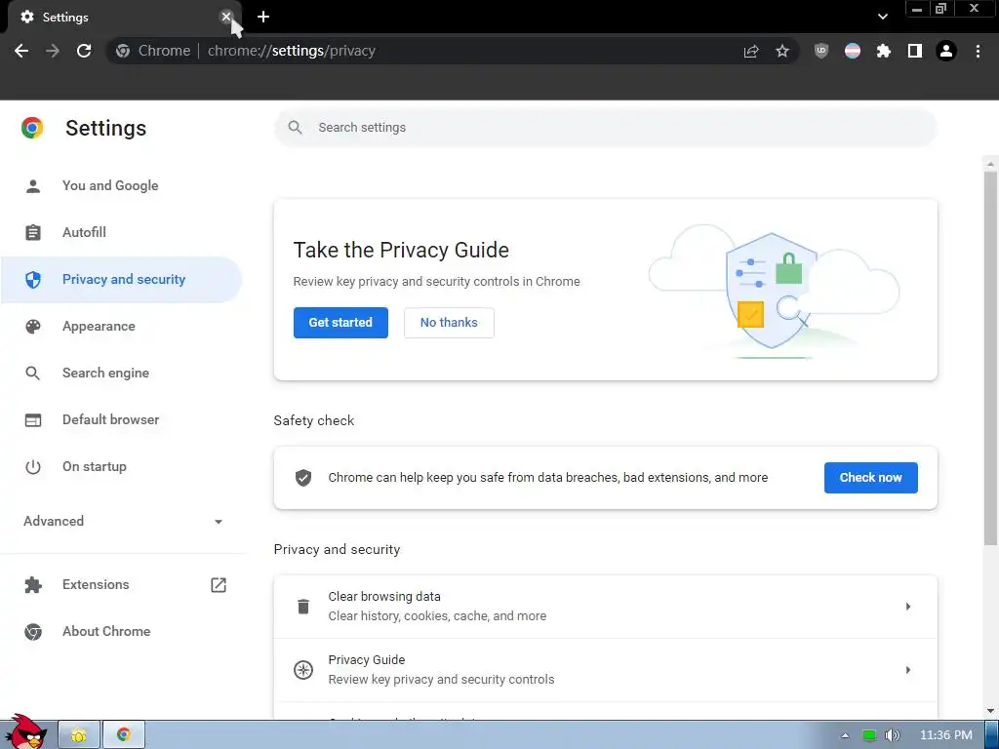Open the striped flag extension icon

click(853, 51)
